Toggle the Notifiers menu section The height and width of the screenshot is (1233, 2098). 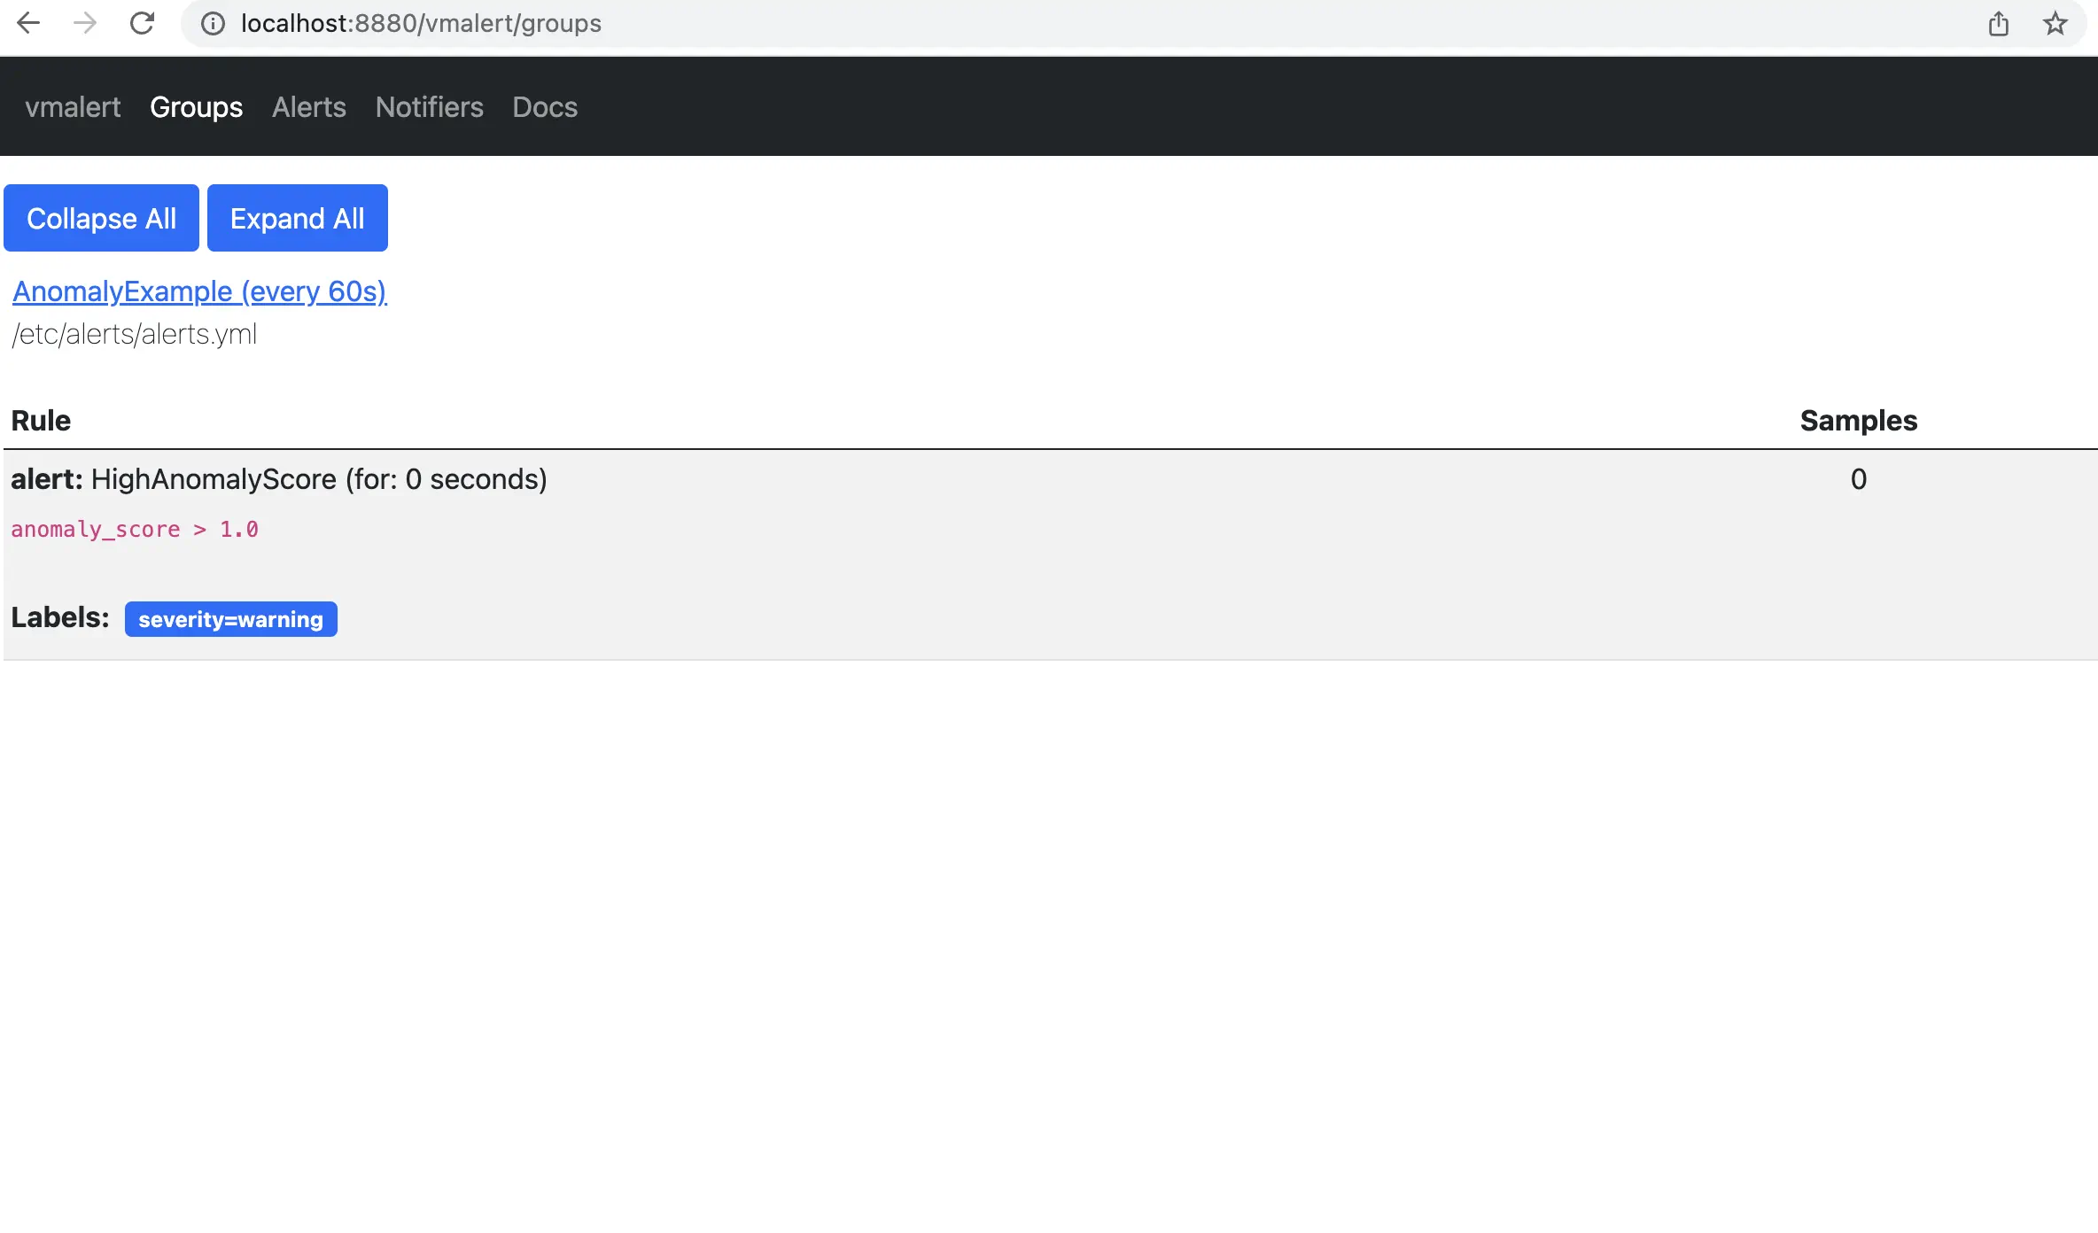tap(429, 105)
